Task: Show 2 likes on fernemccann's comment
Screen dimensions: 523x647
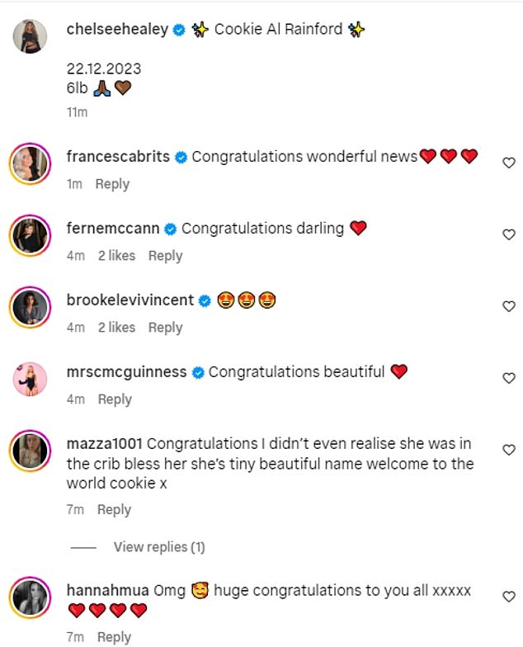Action: [x=117, y=256]
